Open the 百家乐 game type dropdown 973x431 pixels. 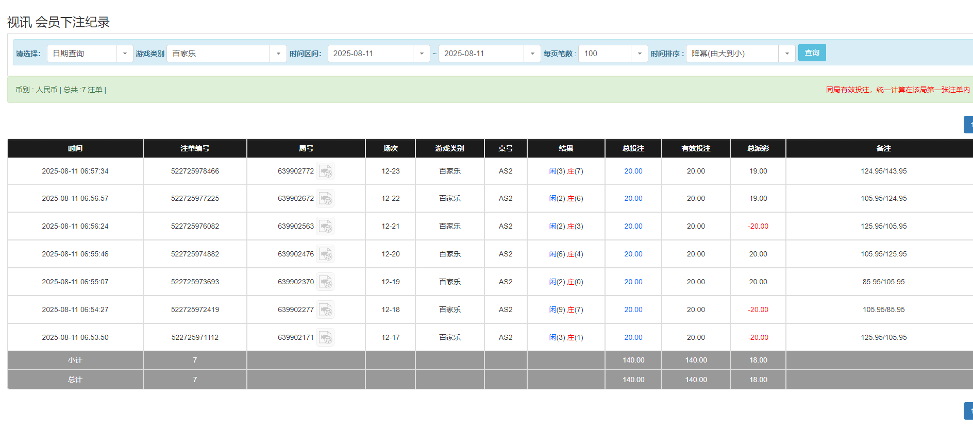click(x=278, y=54)
